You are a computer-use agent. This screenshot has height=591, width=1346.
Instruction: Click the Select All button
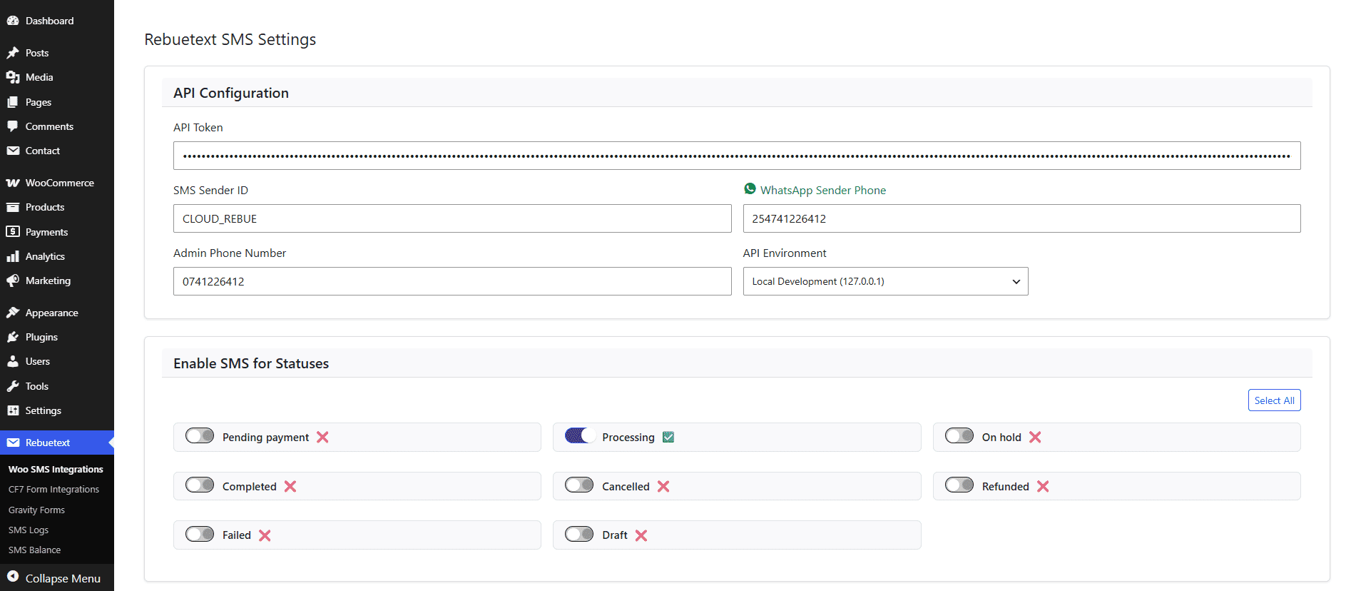tap(1274, 400)
